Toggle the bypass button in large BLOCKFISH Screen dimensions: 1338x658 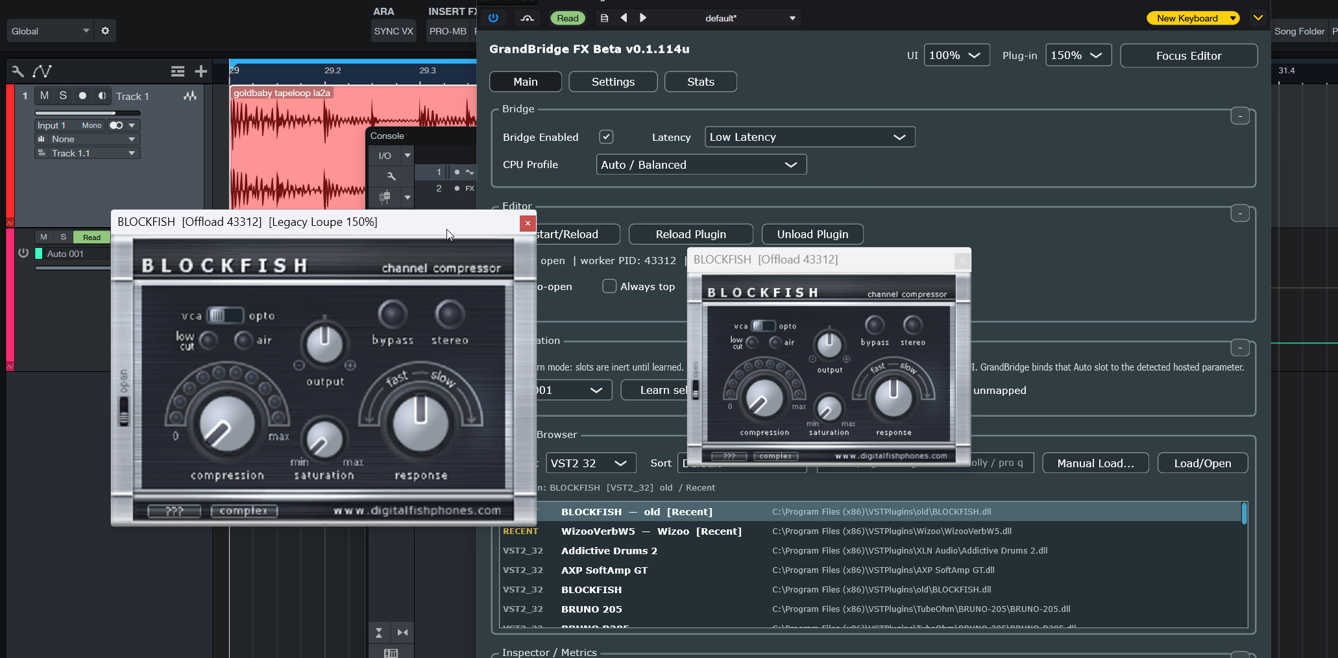coord(393,314)
